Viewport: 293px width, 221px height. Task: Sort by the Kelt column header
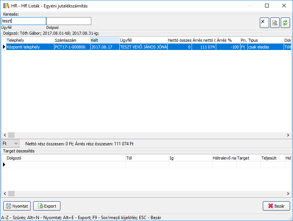pyautogui.click(x=104, y=40)
